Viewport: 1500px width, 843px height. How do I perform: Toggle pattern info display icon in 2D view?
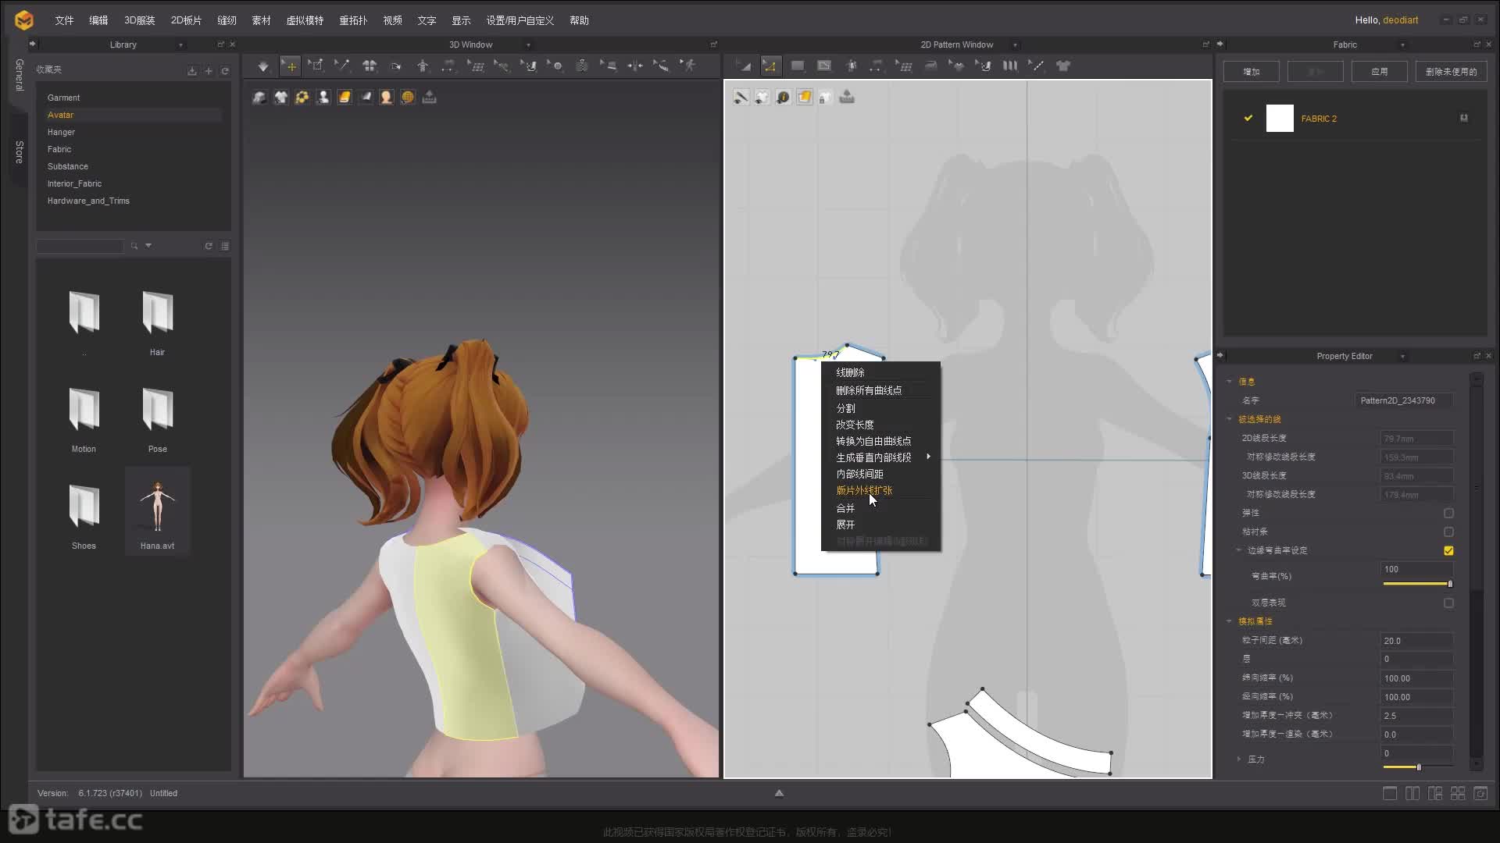click(783, 97)
